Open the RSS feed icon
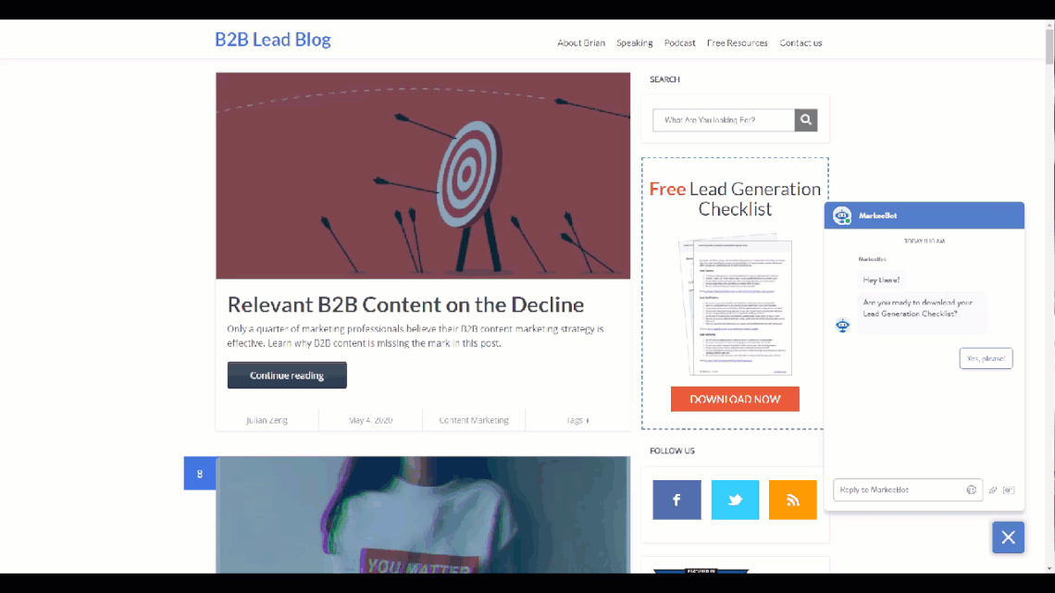Screen dimensions: 1055x593 [792, 500]
